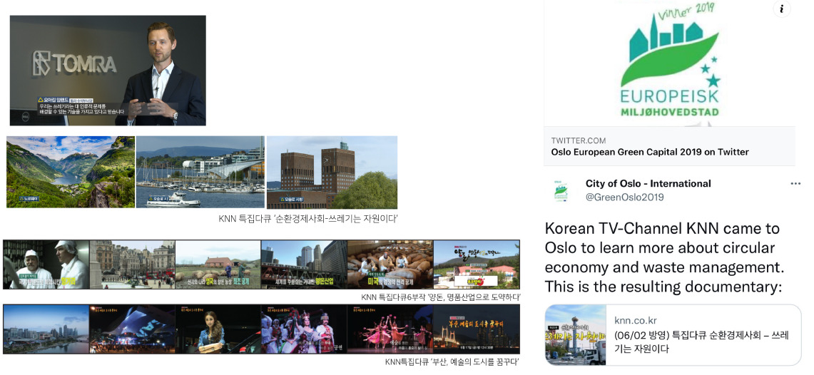Open the City of Oslo - International profile name

pos(648,184)
